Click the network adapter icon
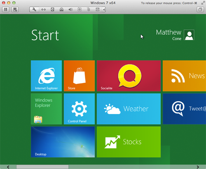Viewport: 206px width, 169px height. 43,10
